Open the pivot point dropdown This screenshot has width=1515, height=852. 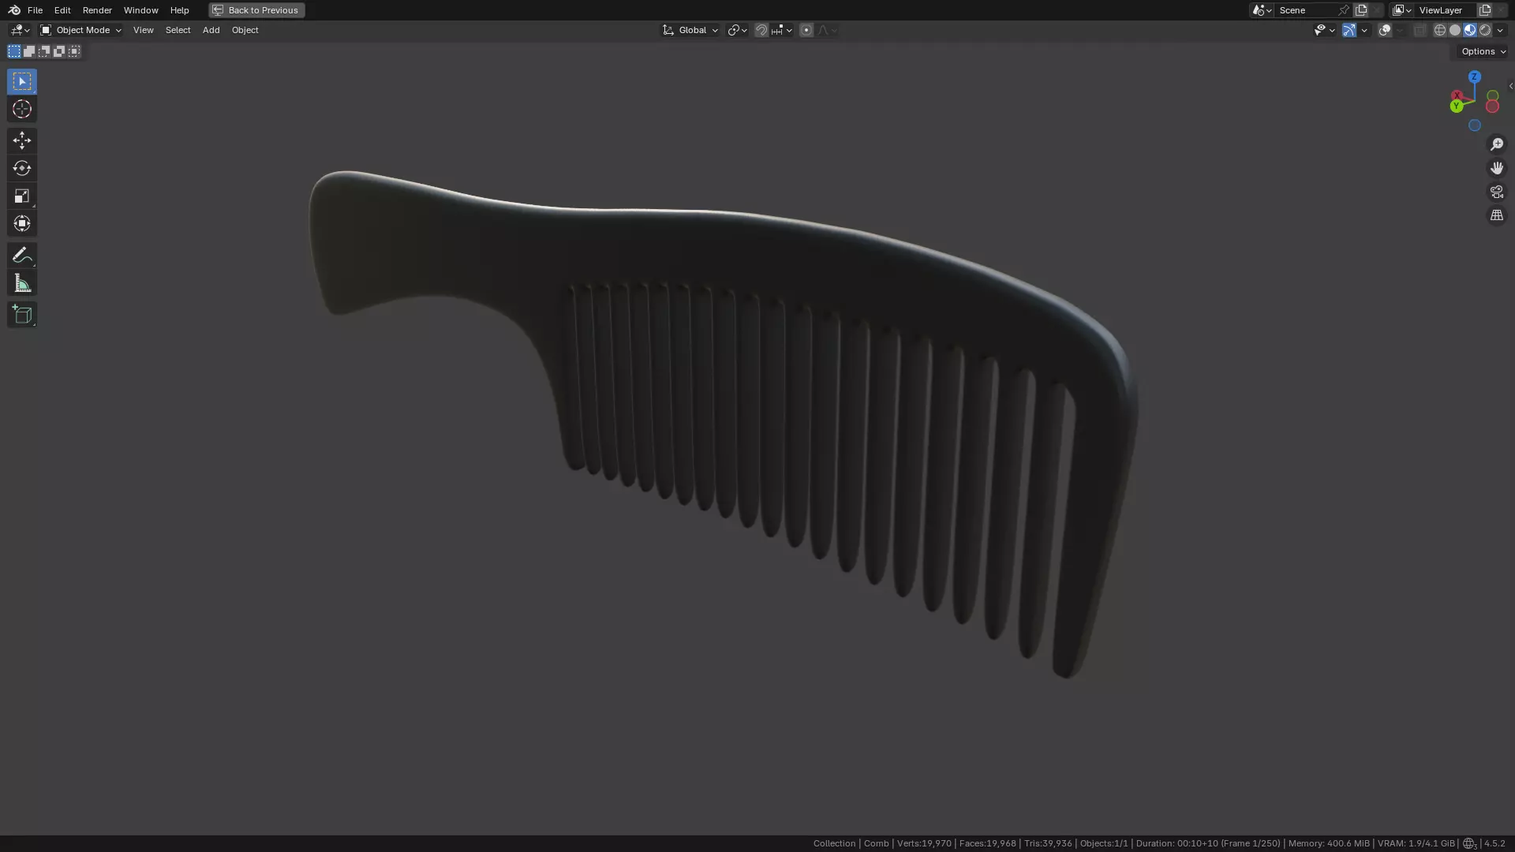[737, 30]
